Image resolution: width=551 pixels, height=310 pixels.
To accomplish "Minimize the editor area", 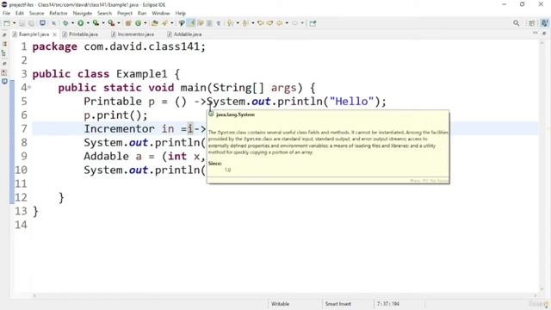I will click(536, 33).
